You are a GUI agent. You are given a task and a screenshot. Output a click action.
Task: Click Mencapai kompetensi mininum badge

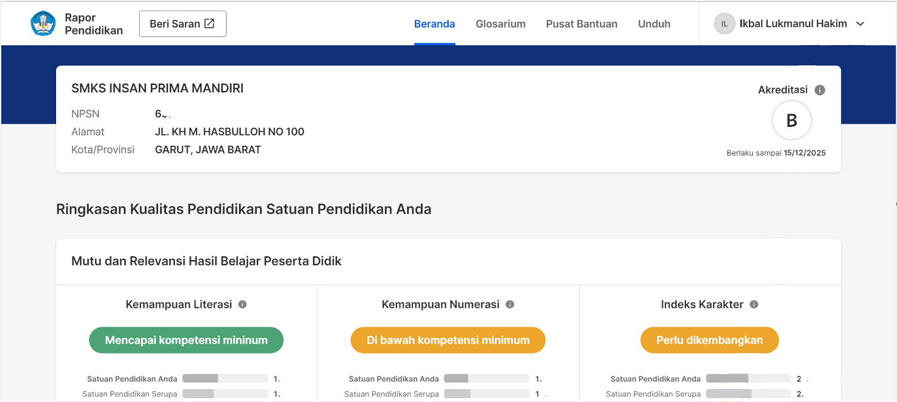tap(186, 340)
